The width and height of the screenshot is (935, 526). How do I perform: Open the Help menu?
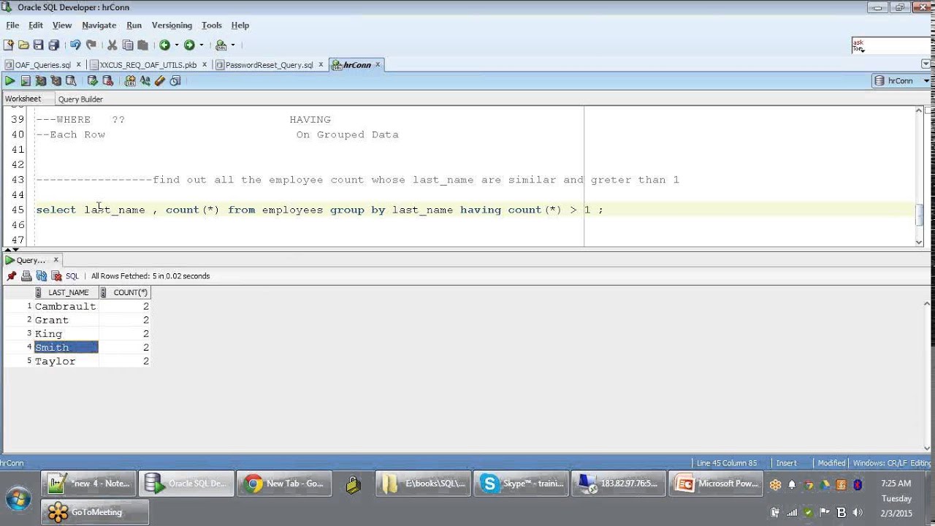[240, 25]
